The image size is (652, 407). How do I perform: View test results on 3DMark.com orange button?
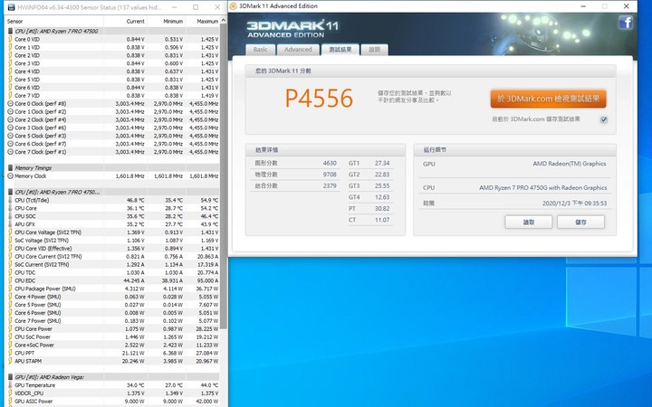[x=548, y=99]
